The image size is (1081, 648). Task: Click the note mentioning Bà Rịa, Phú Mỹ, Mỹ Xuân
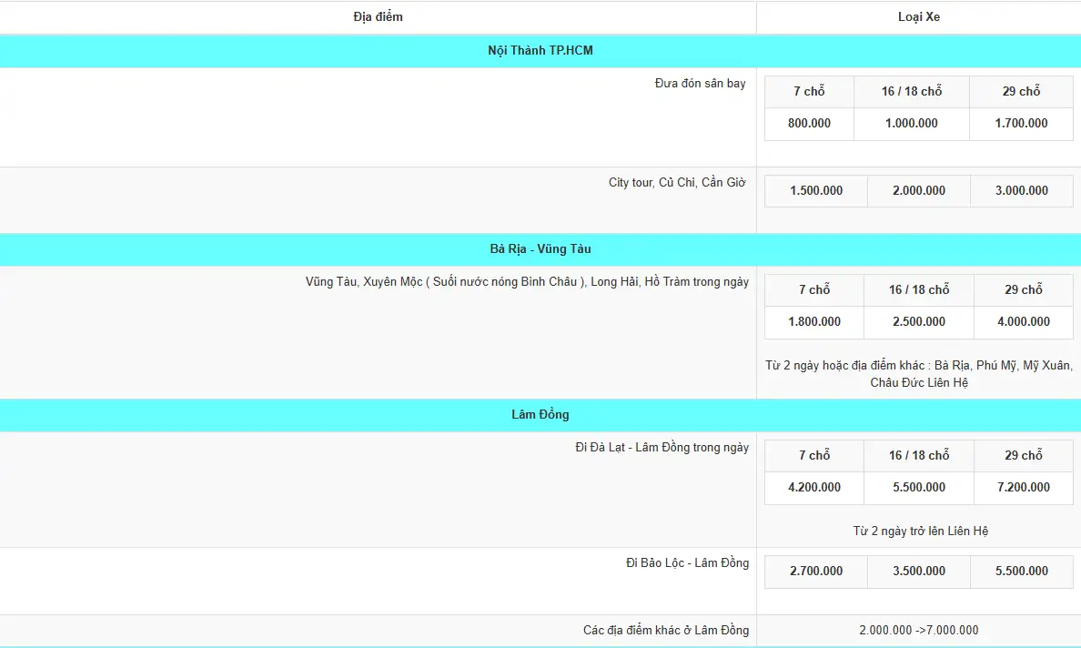pyautogui.click(x=919, y=374)
